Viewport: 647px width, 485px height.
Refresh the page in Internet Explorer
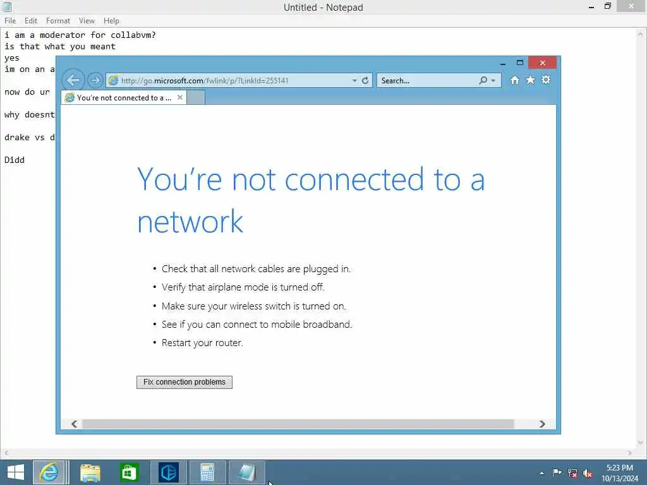[x=365, y=80]
